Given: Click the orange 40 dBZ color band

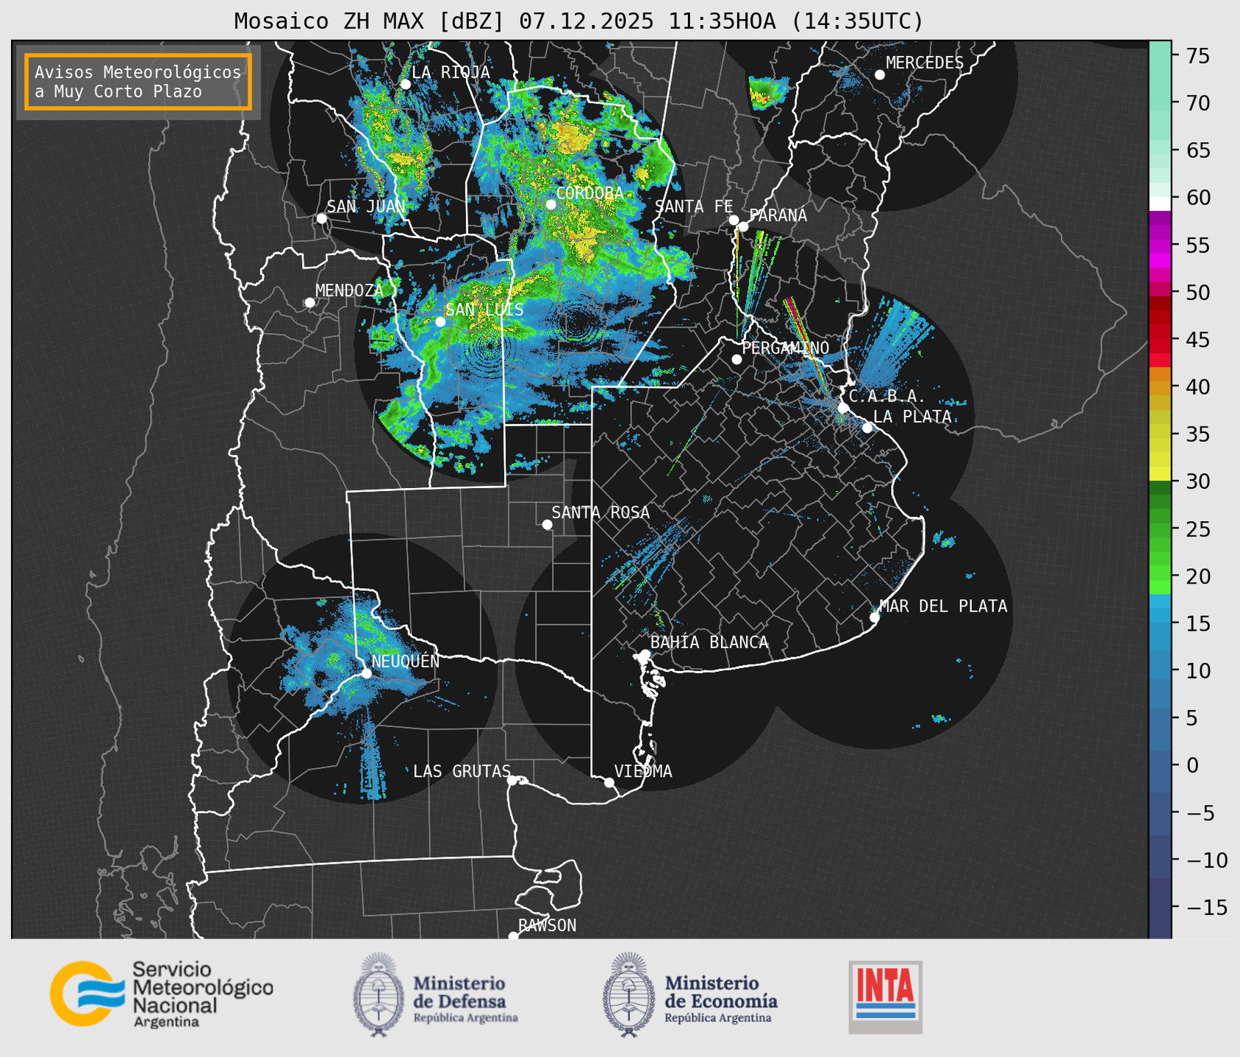Looking at the screenshot, I should pyautogui.click(x=1160, y=387).
